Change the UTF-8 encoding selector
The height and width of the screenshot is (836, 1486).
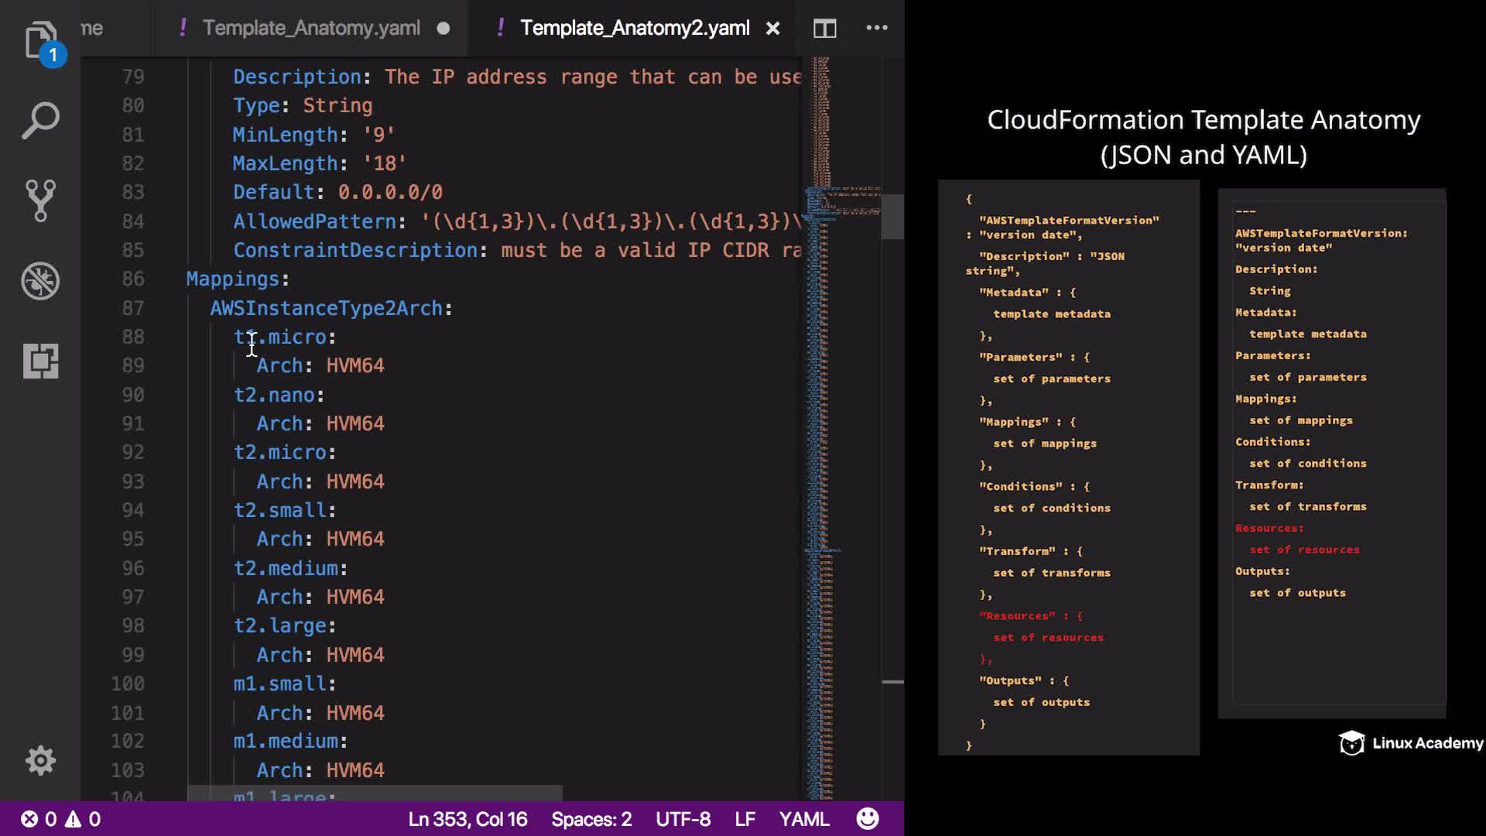coord(683,819)
